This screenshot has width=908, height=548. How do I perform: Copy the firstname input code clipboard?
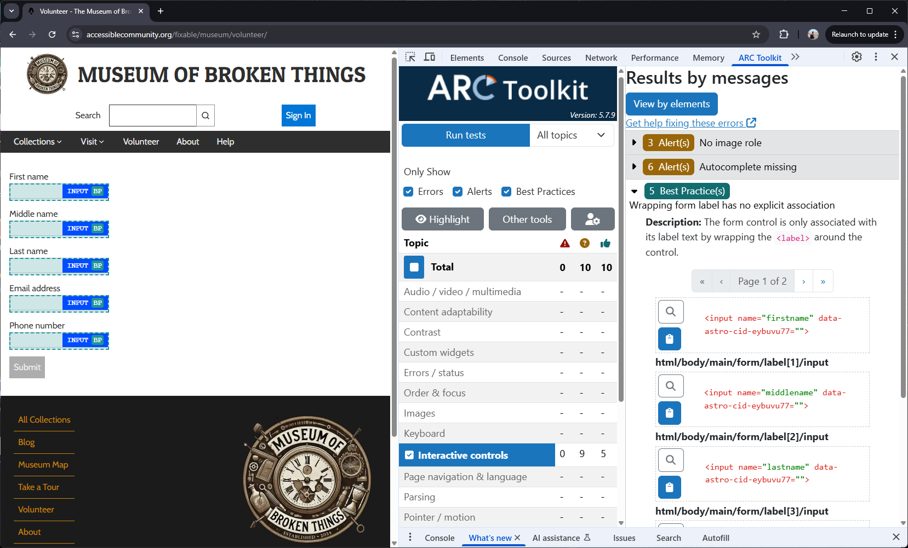click(x=670, y=339)
